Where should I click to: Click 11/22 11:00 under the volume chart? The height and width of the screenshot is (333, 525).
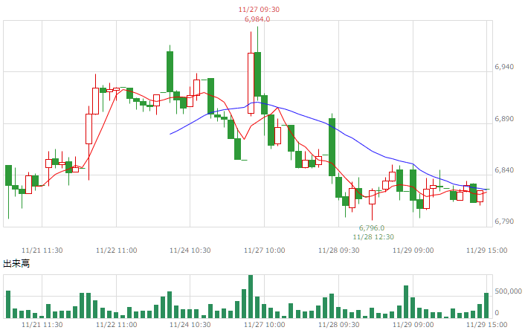[x=117, y=325]
